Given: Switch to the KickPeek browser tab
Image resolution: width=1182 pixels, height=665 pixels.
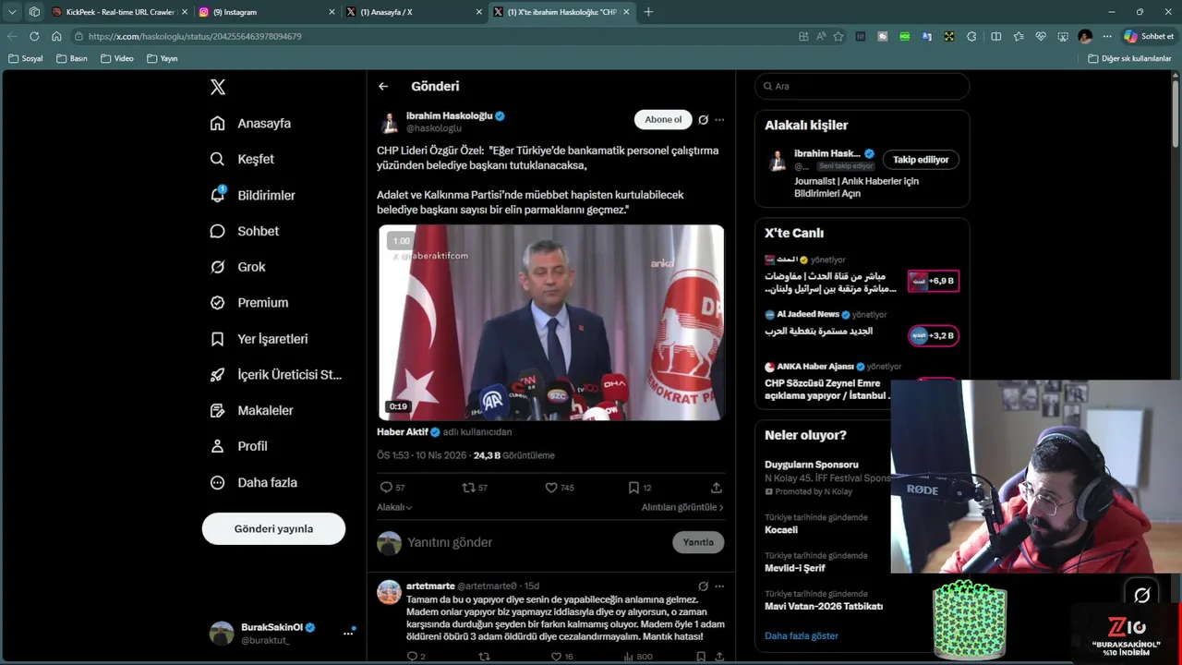Looking at the screenshot, I should coord(119,12).
